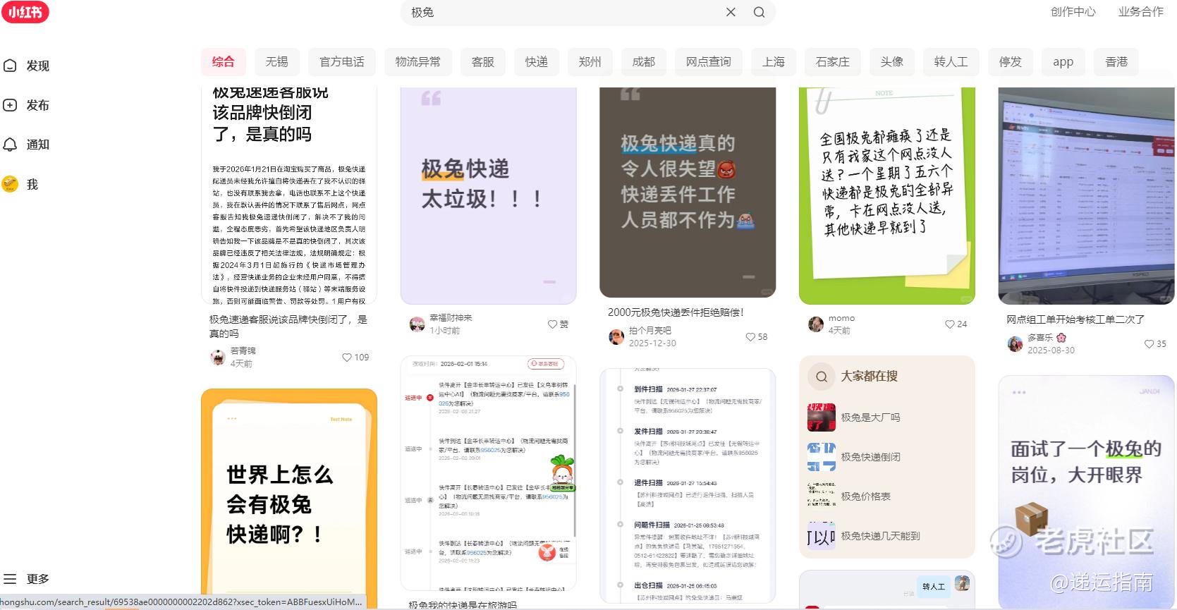The height and width of the screenshot is (610, 1177).
Task: Run search with the magnifier icon
Action: pos(759,12)
